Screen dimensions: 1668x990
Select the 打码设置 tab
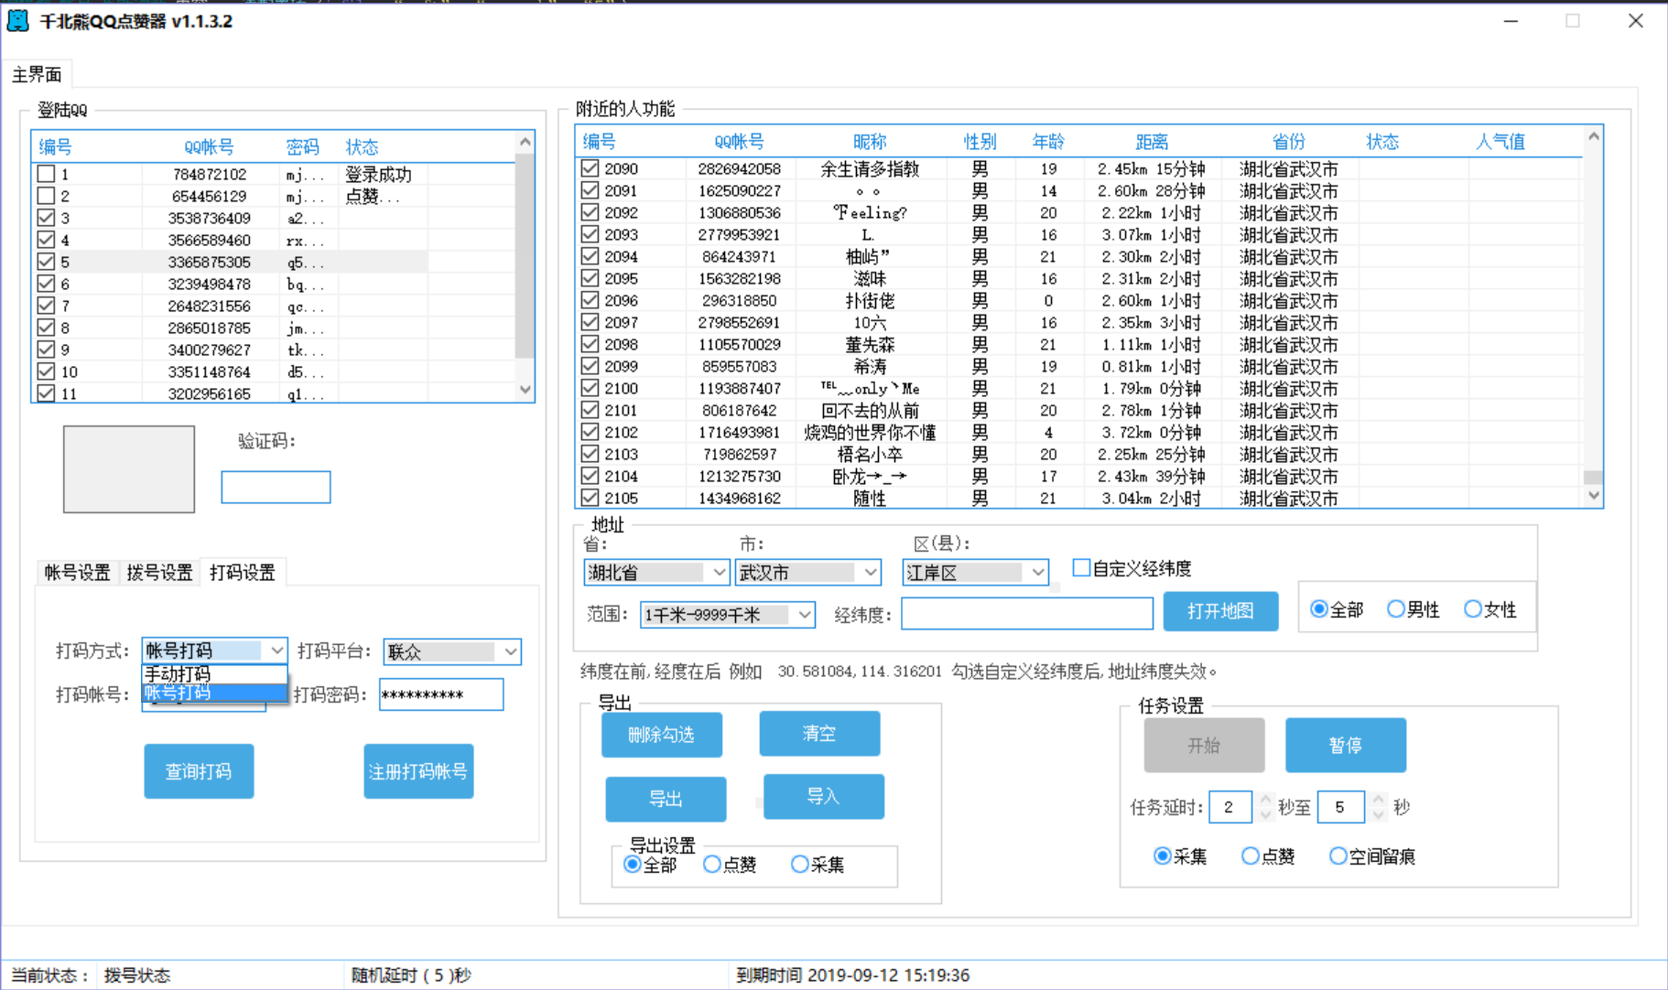(243, 572)
